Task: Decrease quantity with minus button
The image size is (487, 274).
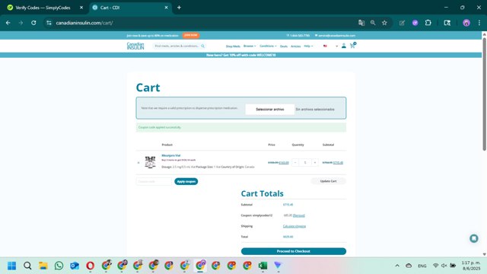Action: [x=295, y=162]
